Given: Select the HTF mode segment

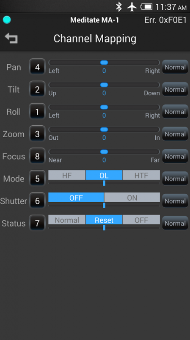Looking at the screenshot, I should point(141,175).
